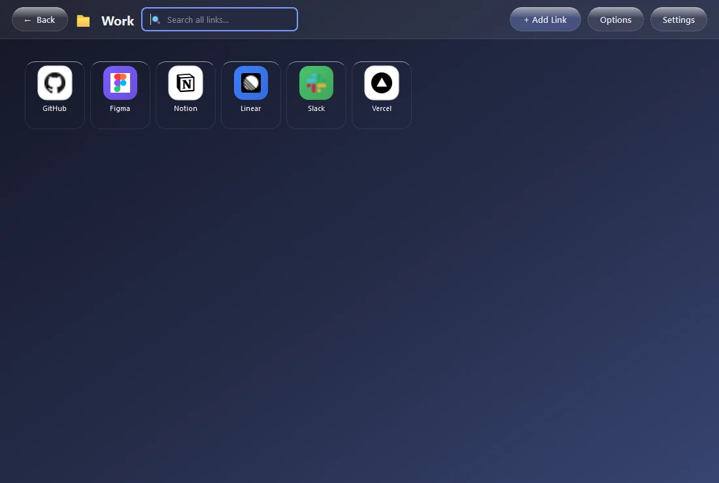Click the search magnifier icon
The width and height of the screenshot is (719, 483).
[x=156, y=20]
